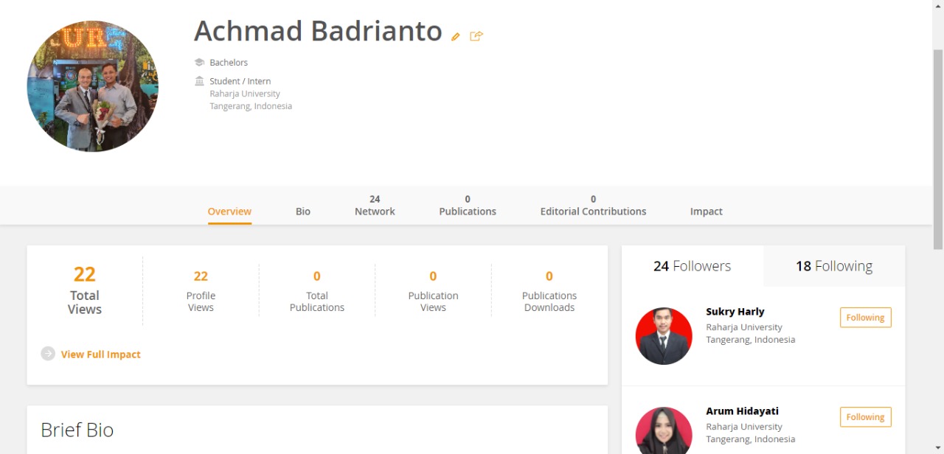944x454 pixels.
Task: Click the institution building icon beside Student / Intern
Action: [x=199, y=81]
